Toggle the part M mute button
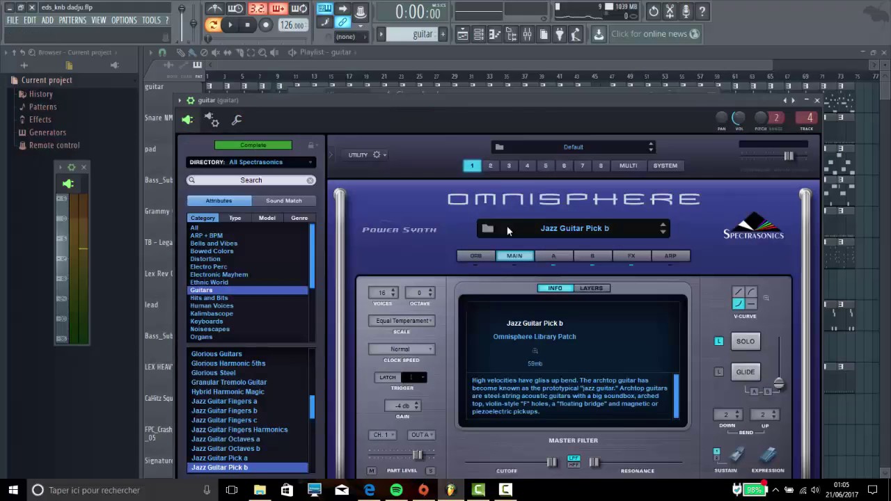Image resolution: width=891 pixels, height=501 pixels. click(372, 471)
